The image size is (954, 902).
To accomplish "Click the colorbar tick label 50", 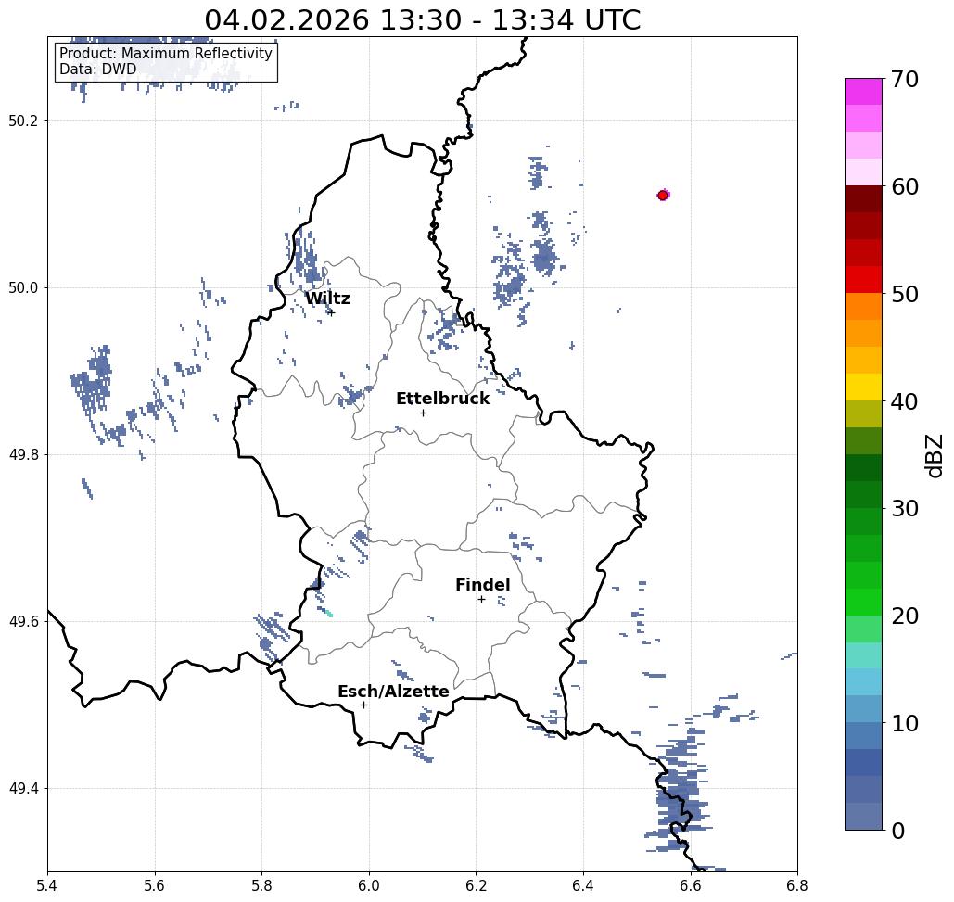I will [x=904, y=295].
